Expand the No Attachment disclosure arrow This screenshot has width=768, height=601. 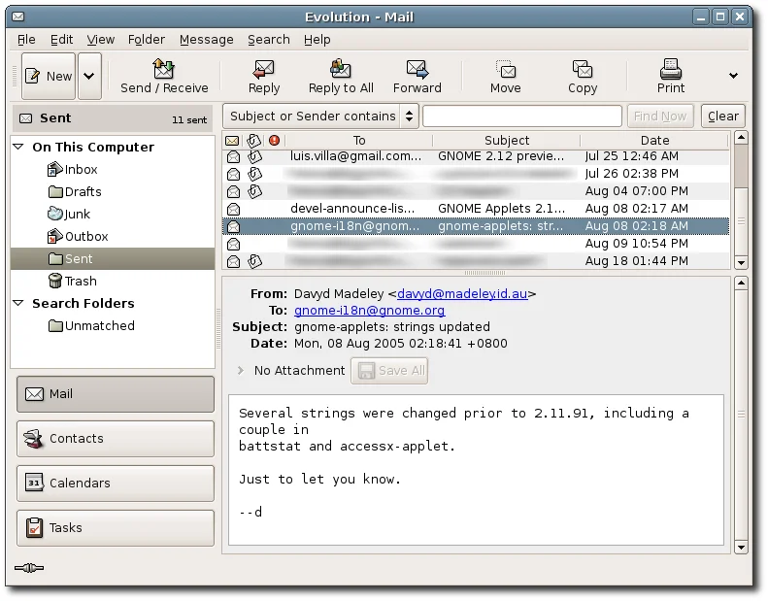click(x=240, y=370)
